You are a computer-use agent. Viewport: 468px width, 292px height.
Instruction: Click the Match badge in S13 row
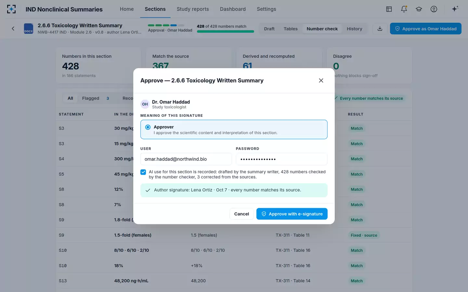click(357, 281)
